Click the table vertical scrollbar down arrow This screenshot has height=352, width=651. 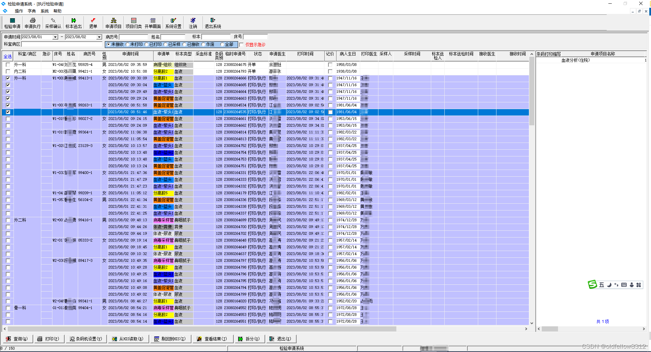[x=532, y=323]
